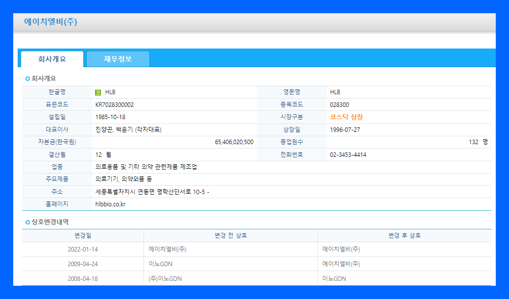The width and height of the screenshot is (509, 299).
Task: Click the phone number 02-3453-4414
Action: tap(348, 155)
